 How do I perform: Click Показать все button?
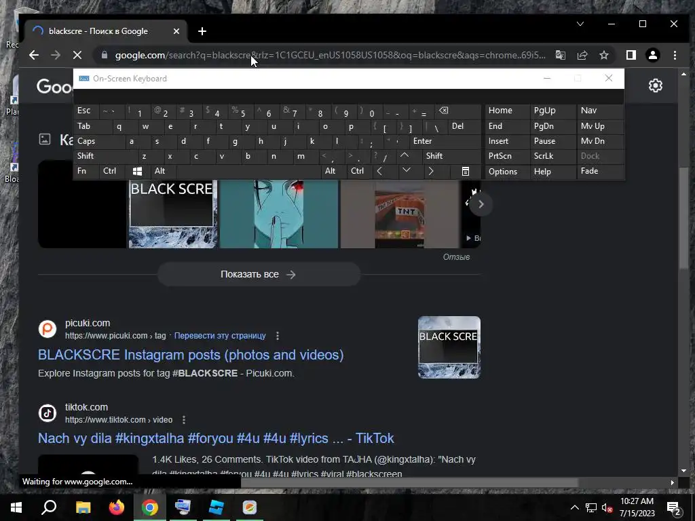pyautogui.click(x=259, y=274)
